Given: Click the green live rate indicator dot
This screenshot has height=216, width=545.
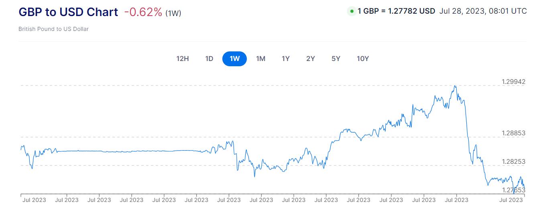Looking at the screenshot, I should 352,11.
